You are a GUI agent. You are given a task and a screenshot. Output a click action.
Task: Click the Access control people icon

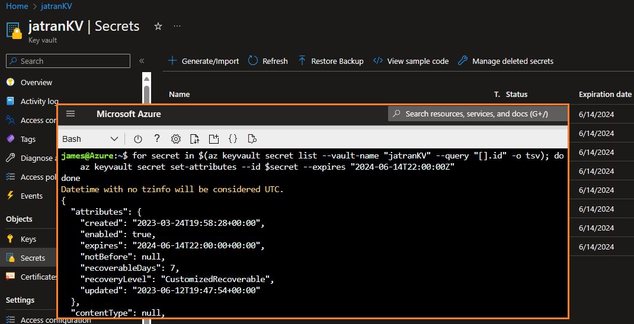point(11,120)
